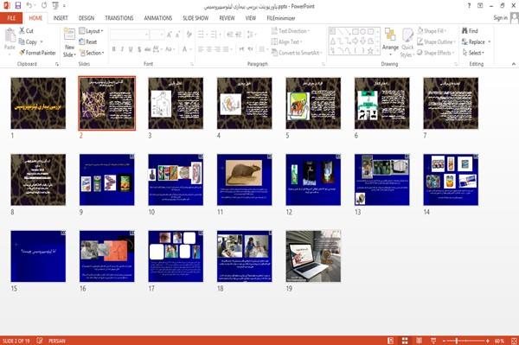Open the FILE menu tab
519x345 pixels.
[11, 18]
